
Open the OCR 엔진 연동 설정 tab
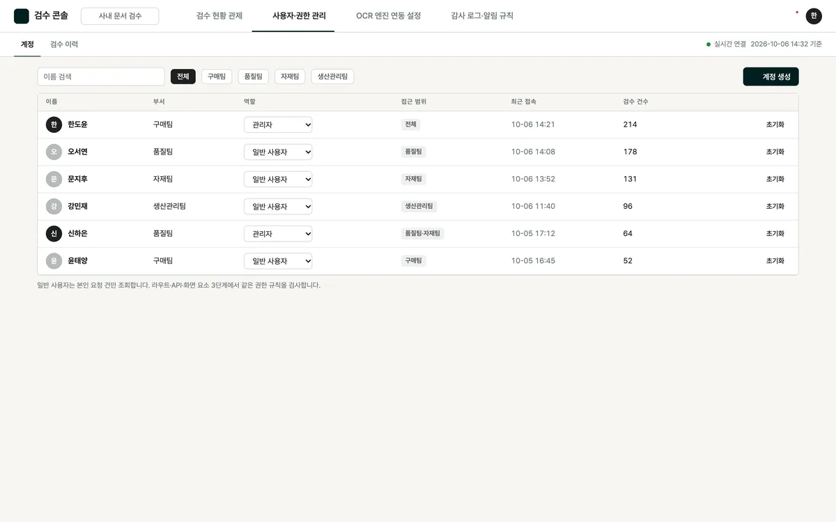[389, 16]
